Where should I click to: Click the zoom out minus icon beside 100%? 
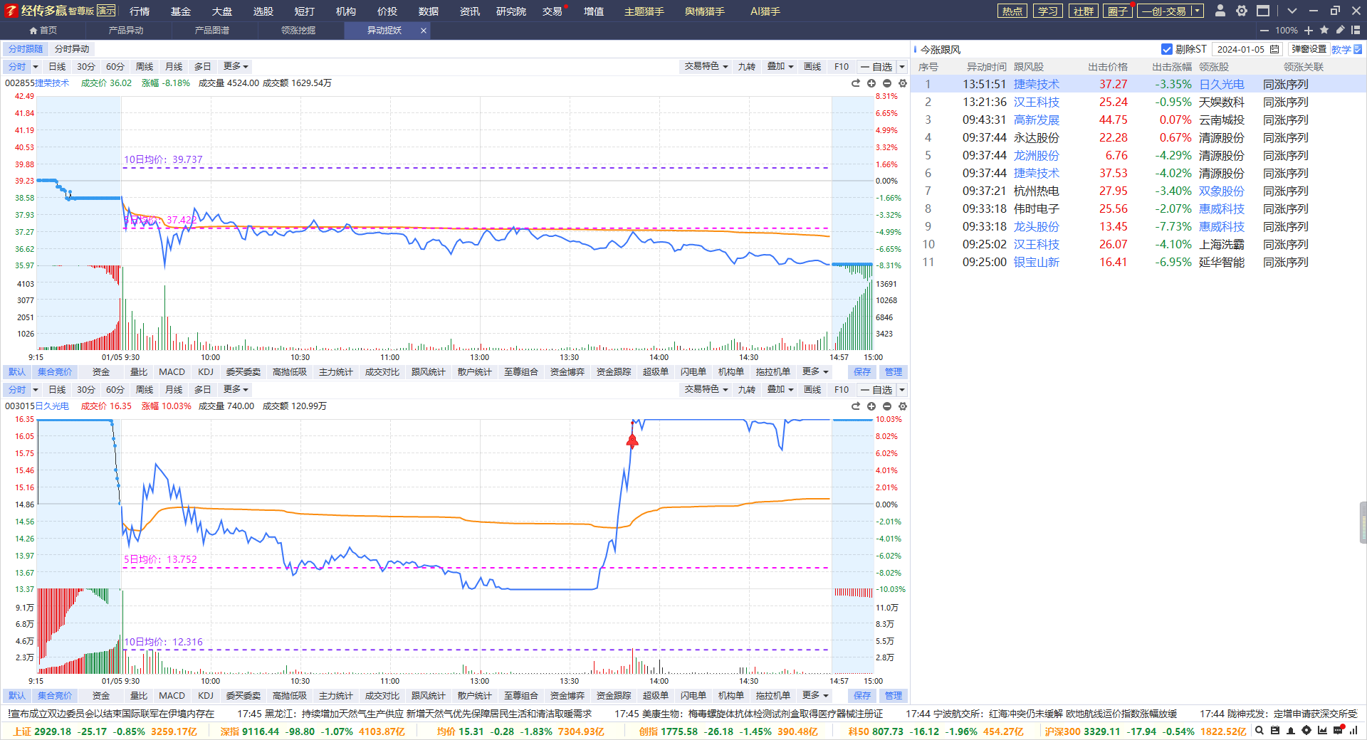coord(1264,30)
